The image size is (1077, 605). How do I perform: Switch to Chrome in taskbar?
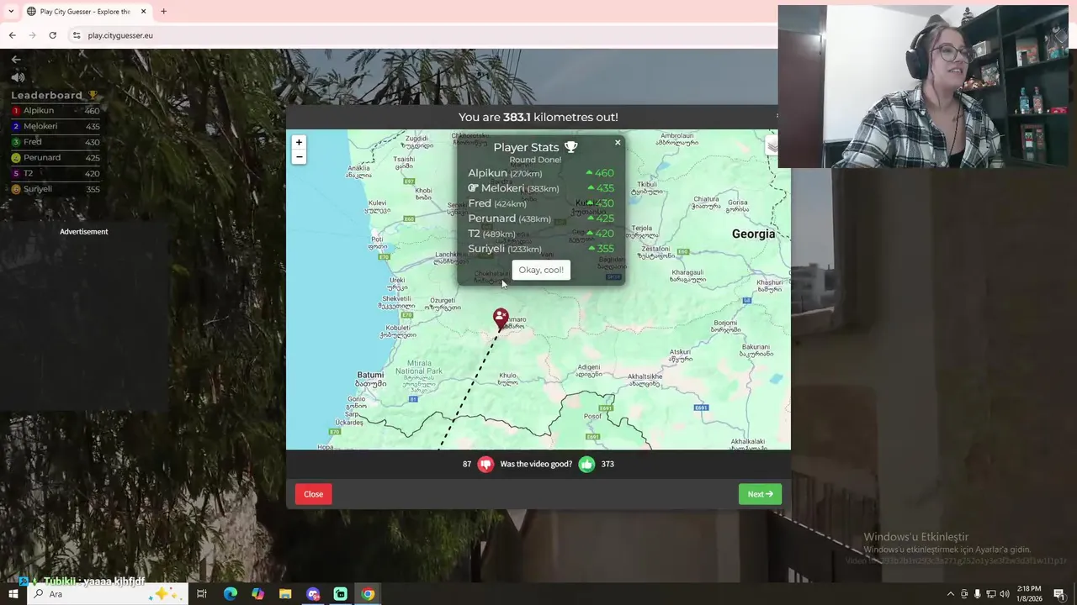pyautogui.click(x=368, y=594)
